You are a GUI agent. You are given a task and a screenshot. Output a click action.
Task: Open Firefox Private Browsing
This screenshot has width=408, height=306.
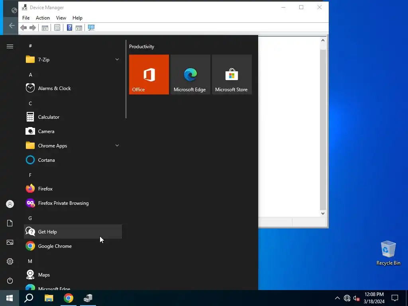[73, 203]
